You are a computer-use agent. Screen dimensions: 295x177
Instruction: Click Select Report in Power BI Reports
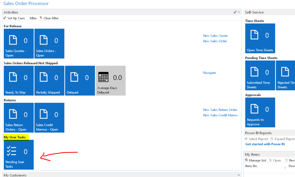point(256,139)
